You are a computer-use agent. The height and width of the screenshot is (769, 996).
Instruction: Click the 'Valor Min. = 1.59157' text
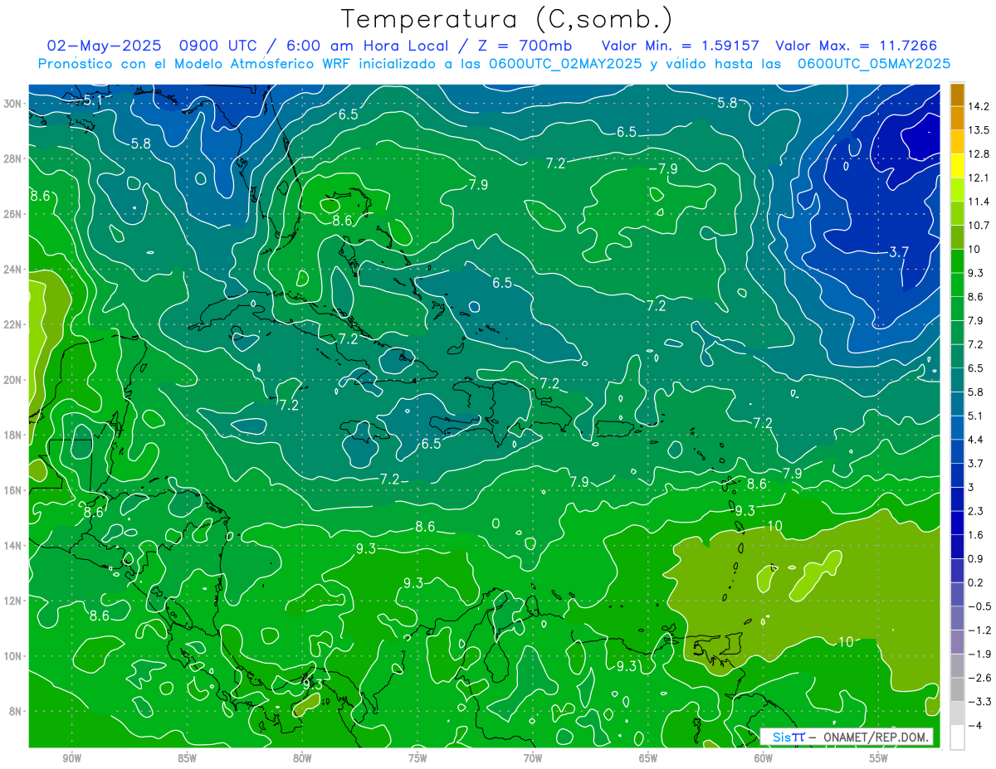coord(680,46)
